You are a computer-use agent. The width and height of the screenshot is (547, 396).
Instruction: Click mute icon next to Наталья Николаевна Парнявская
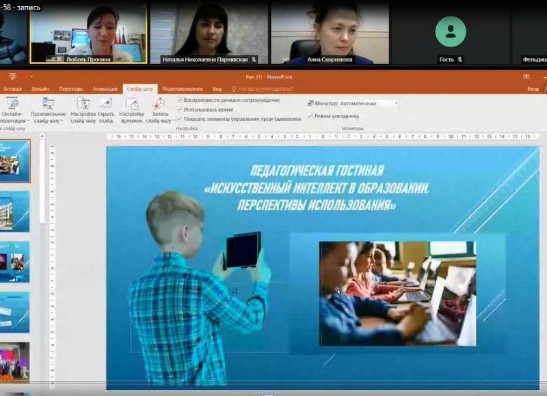click(254, 59)
